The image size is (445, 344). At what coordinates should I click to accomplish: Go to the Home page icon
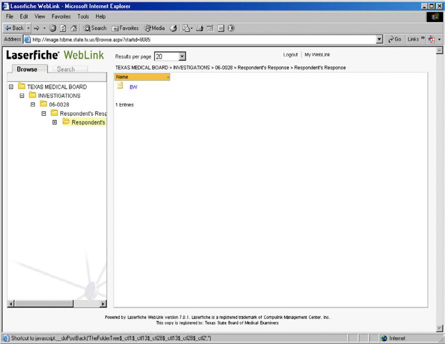point(73,28)
